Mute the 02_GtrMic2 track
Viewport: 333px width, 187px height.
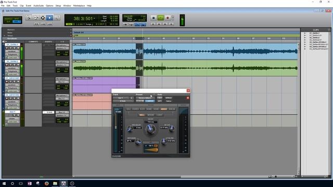[18, 64]
